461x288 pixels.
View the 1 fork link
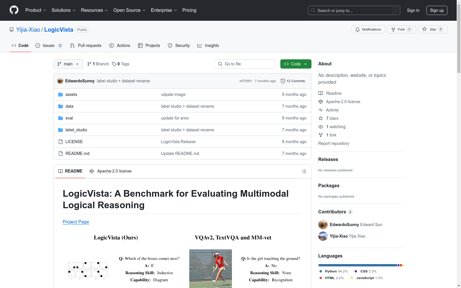327,135
